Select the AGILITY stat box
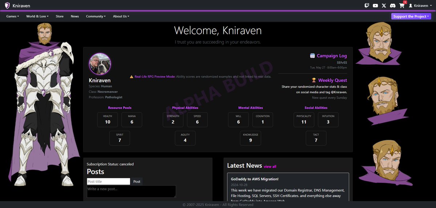436x208 pixels. click(185, 138)
